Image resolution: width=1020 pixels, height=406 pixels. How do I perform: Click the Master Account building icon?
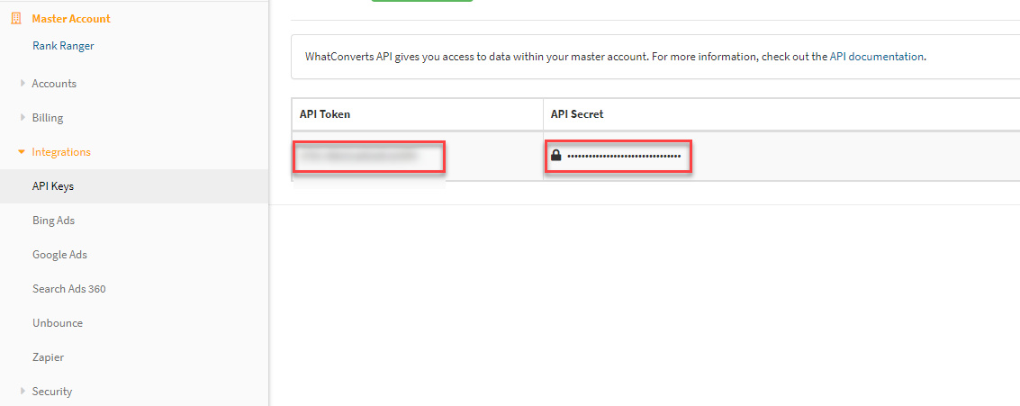click(15, 18)
